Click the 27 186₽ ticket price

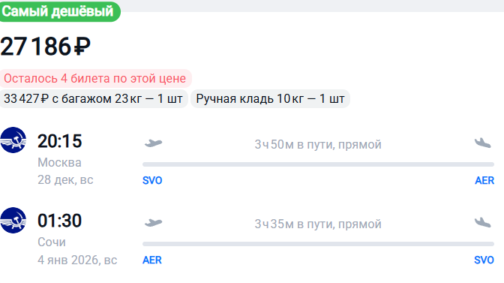45,47
